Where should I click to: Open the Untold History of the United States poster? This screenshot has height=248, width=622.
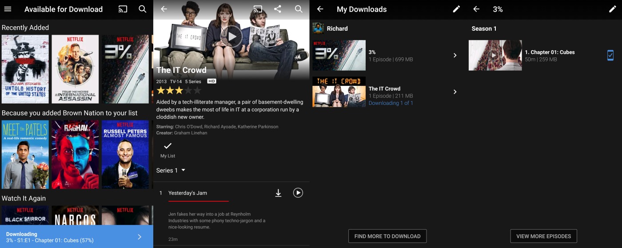tap(25, 69)
